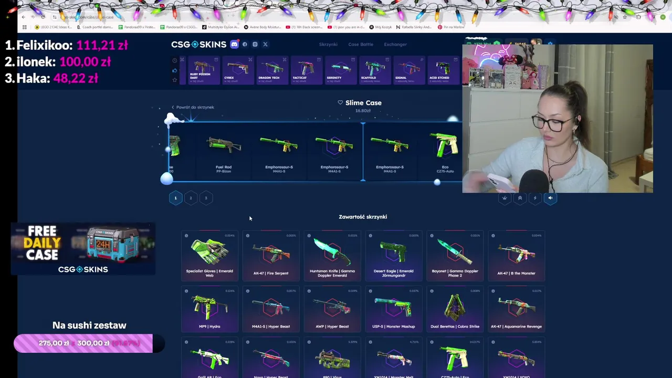This screenshot has width=672, height=378.
Task: Open info icon on Specialist Gloves card
Action: pos(186,236)
